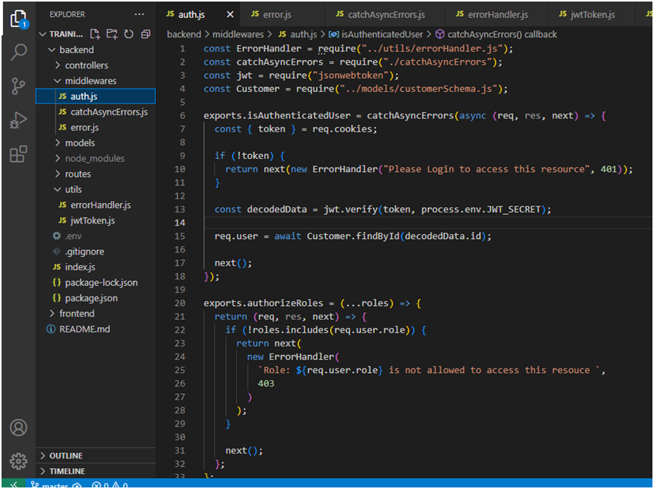Collapse all folders in Explorer
The image size is (654, 489).
pyautogui.click(x=146, y=34)
